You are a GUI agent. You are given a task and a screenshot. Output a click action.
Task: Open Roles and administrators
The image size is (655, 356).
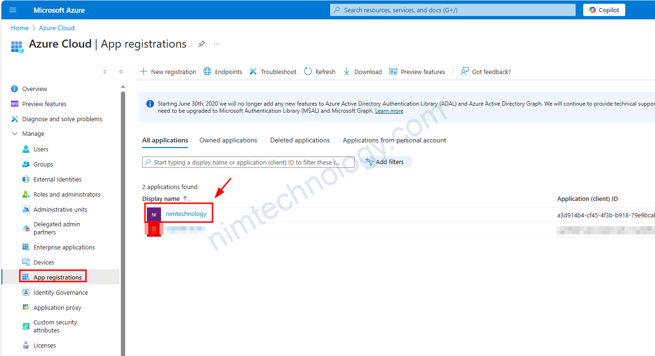click(67, 194)
